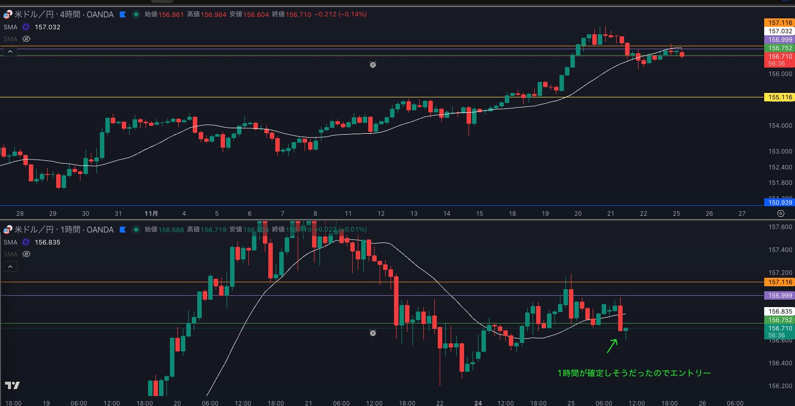
Task: Click the 米ドル/円 1時間 symbol title
Action: click(x=64, y=230)
